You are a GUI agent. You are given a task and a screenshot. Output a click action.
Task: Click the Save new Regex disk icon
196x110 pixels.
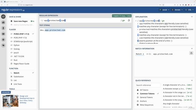11,21
